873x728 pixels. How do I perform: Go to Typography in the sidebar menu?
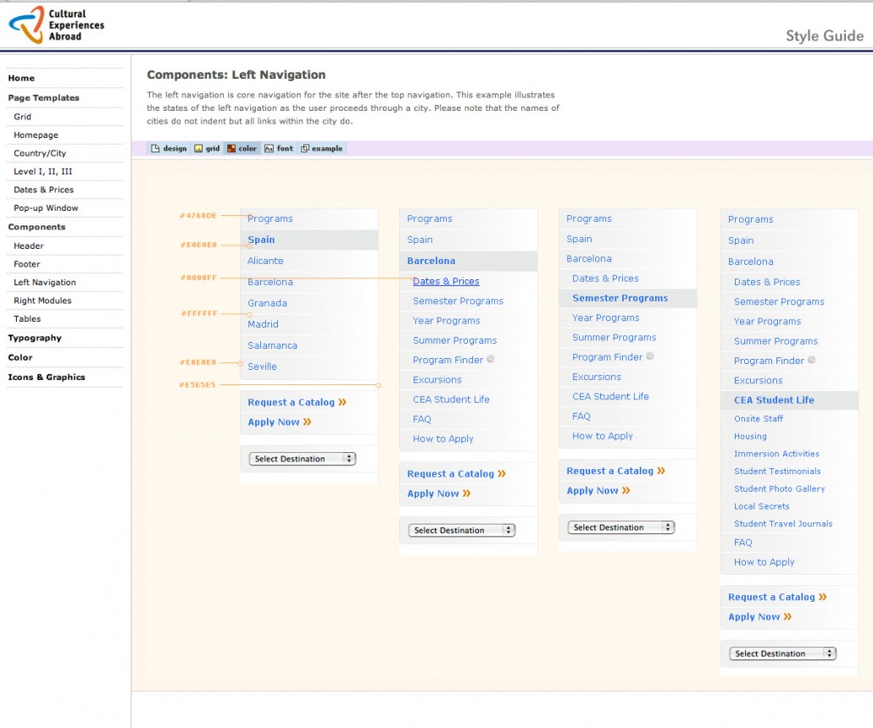(x=35, y=338)
